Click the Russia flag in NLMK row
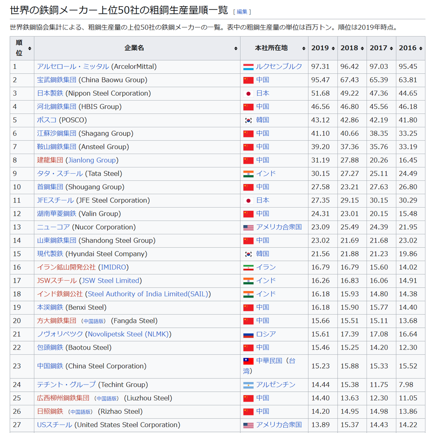428x433 pixels. click(248, 335)
